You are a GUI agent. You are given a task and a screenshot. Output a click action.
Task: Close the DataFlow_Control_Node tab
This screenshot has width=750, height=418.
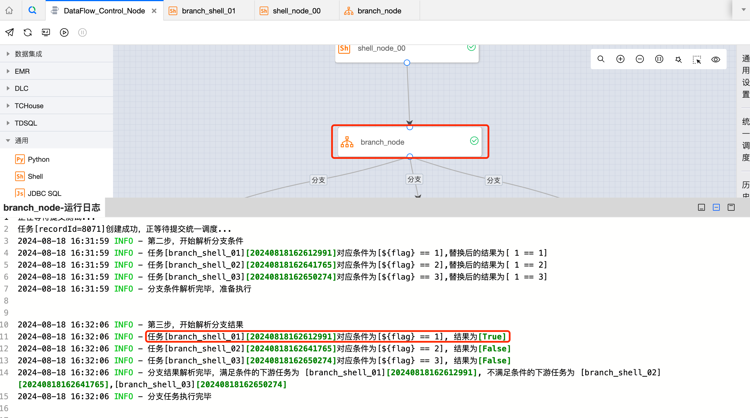154,11
